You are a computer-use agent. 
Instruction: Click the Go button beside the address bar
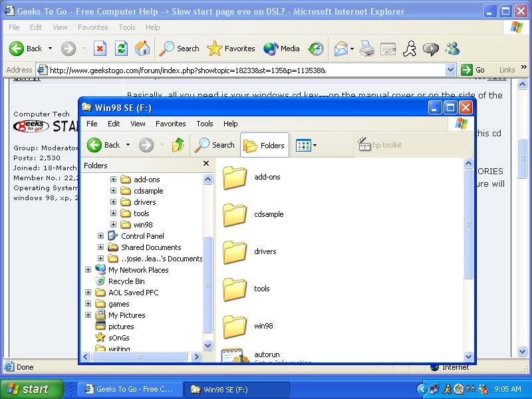473,70
